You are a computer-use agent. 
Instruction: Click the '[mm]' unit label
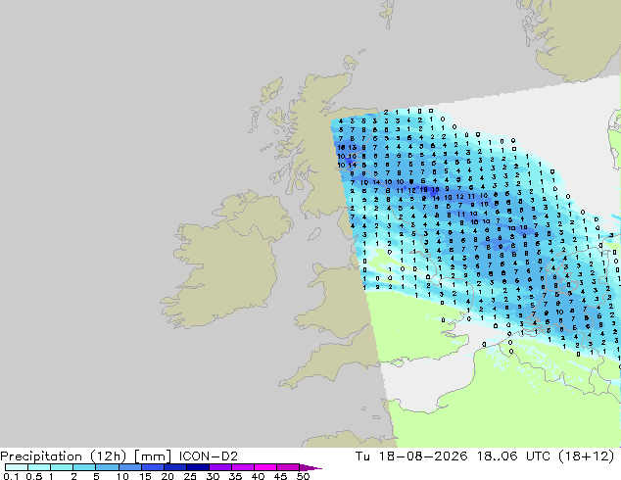pos(153,456)
